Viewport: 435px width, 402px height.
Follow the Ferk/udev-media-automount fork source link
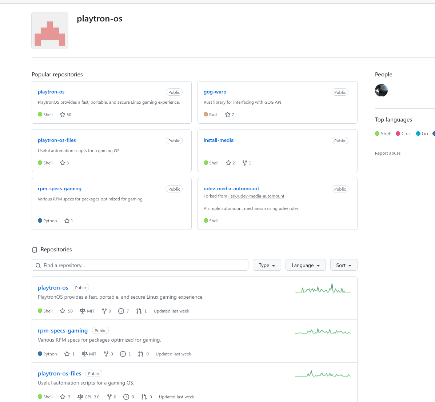pyautogui.click(x=256, y=196)
